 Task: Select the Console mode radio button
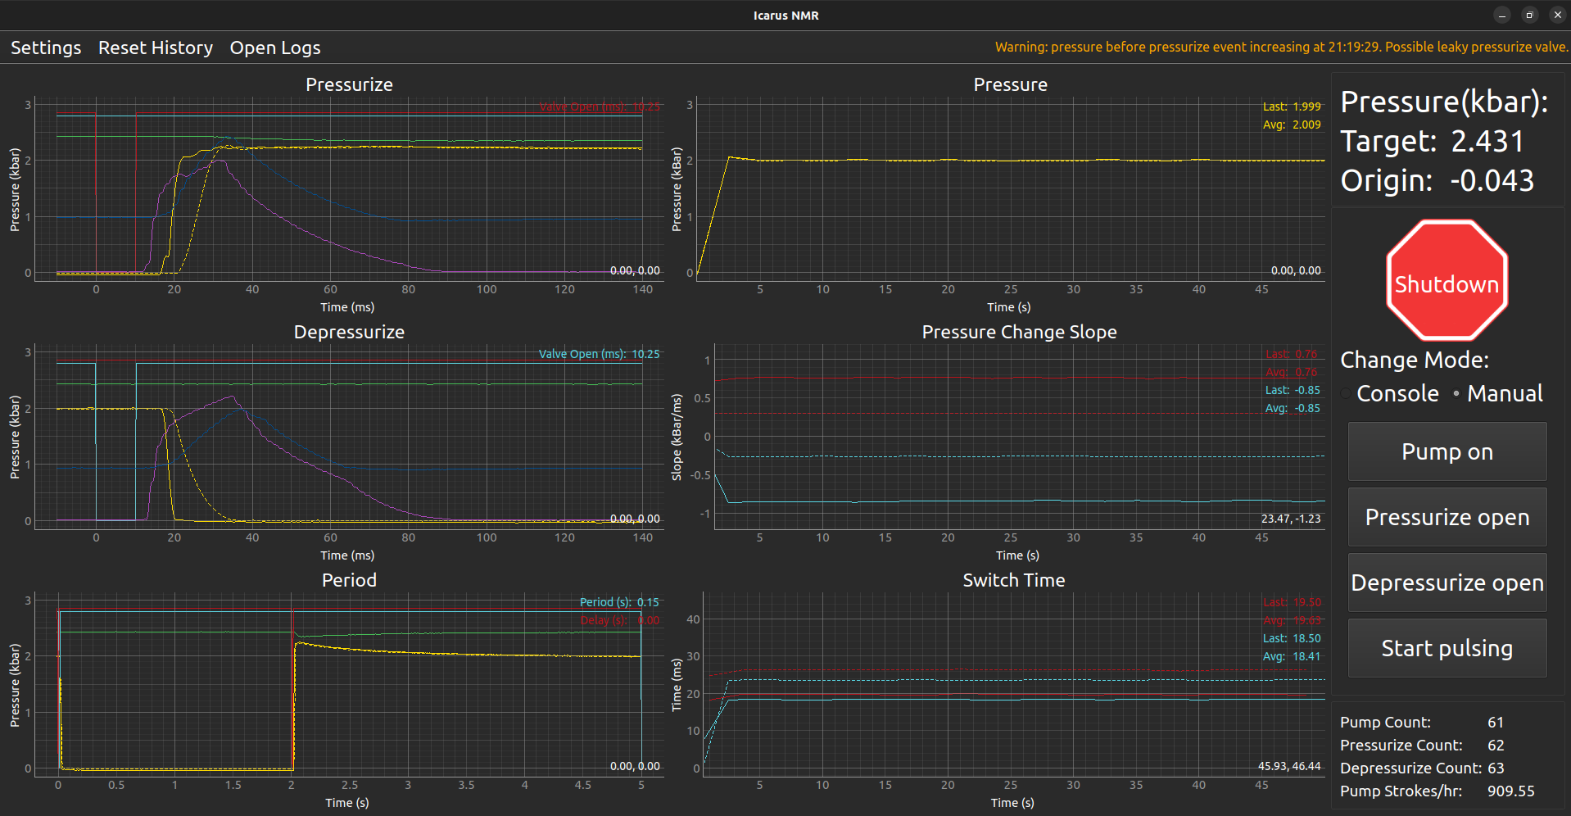point(1347,394)
